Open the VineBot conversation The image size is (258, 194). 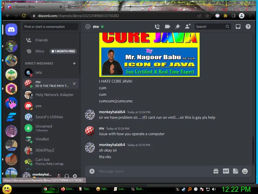click(x=51, y=139)
